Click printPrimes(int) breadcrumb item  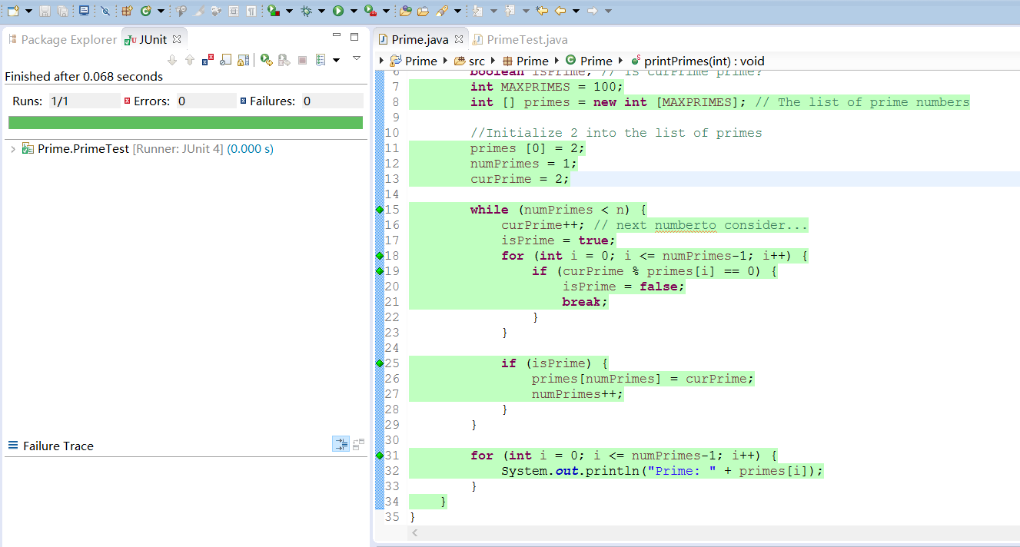click(x=703, y=61)
